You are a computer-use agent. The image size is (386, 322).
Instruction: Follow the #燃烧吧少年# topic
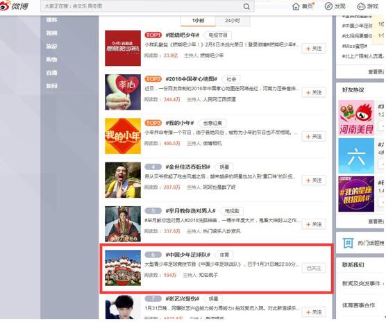(314, 49)
